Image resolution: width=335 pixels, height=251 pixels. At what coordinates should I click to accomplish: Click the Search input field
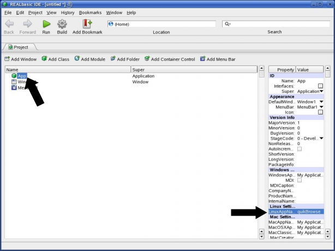click(276, 24)
